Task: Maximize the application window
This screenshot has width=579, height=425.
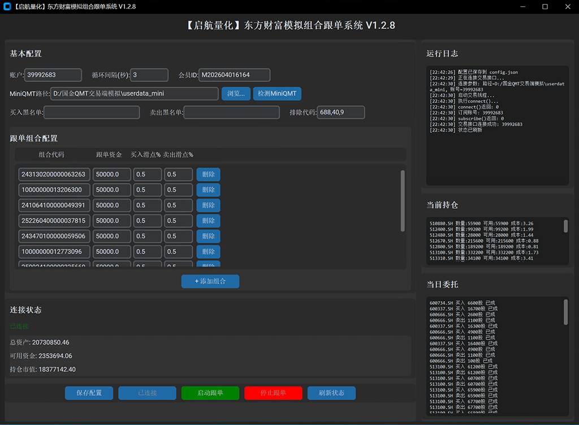Action: [x=545, y=7]
